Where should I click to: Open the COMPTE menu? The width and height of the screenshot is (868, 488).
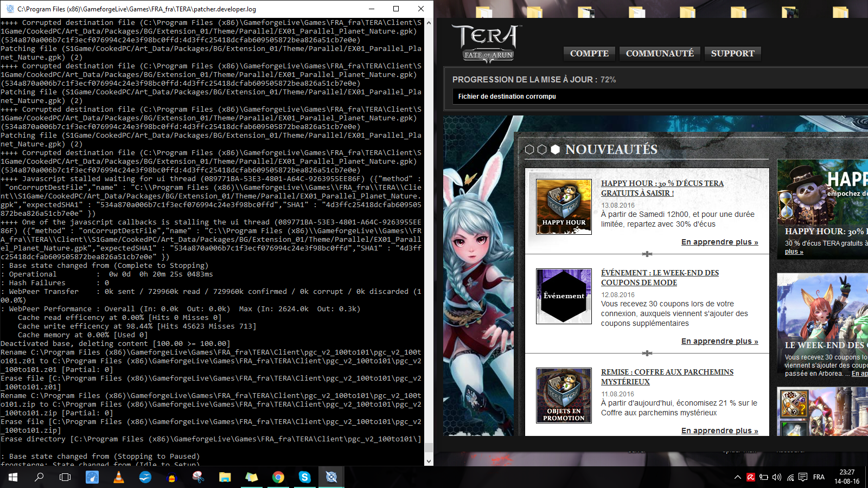[x=589, y=53]
